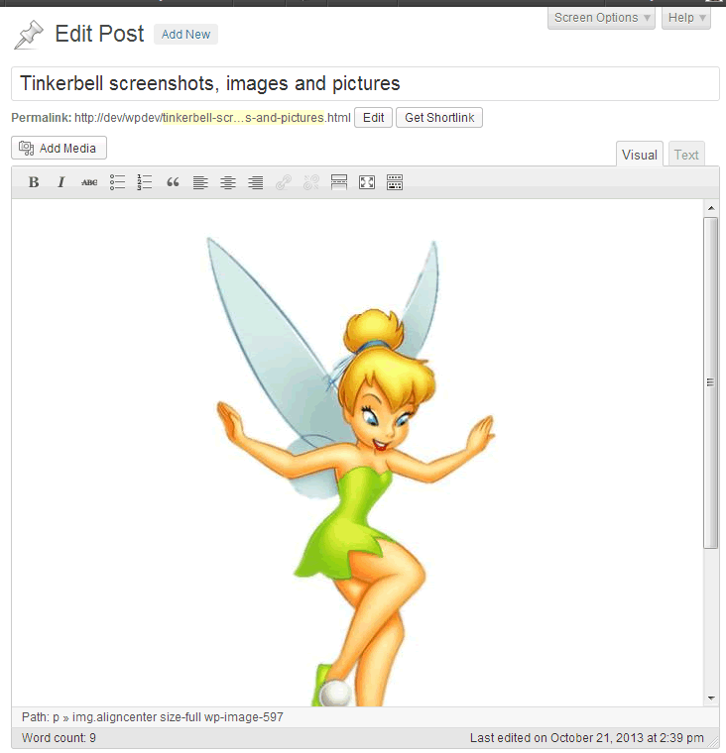Click the pushpin Edit Post icon
Screen dimensions: 726x753
coord(29,35)
